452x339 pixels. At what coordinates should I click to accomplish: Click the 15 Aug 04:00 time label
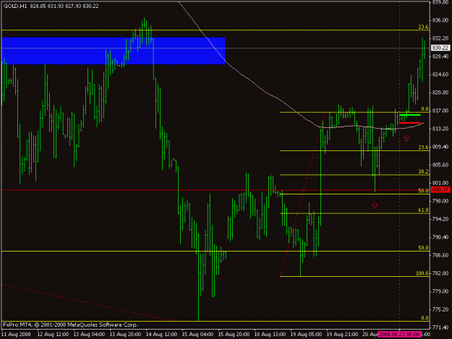point(197,335)
